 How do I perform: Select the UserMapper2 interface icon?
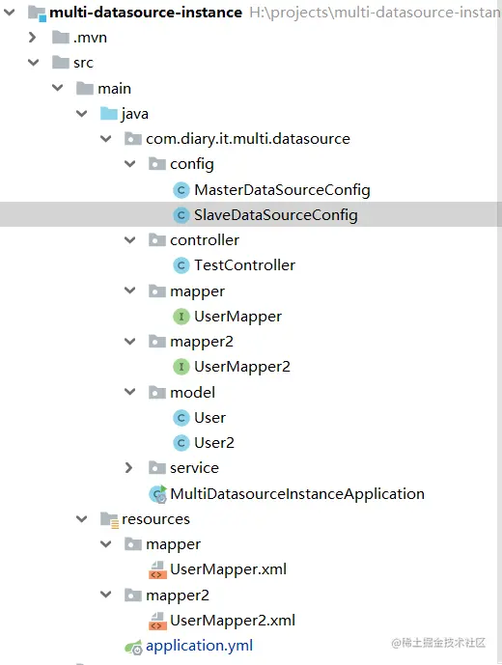[x=181, y=367]
